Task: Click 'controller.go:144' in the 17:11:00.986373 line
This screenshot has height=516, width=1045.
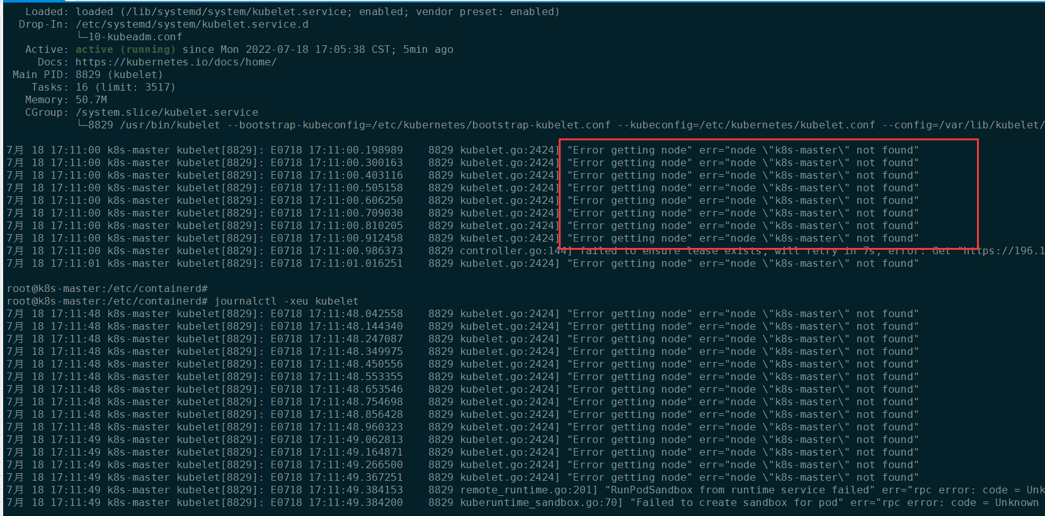Action: pos(513,250)
